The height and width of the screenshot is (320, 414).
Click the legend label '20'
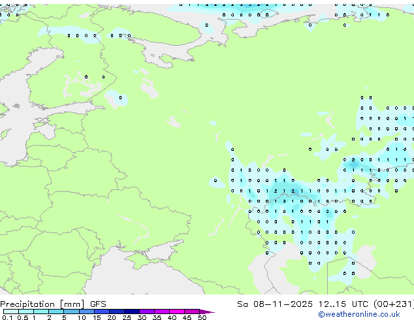(x=112, y=317)
